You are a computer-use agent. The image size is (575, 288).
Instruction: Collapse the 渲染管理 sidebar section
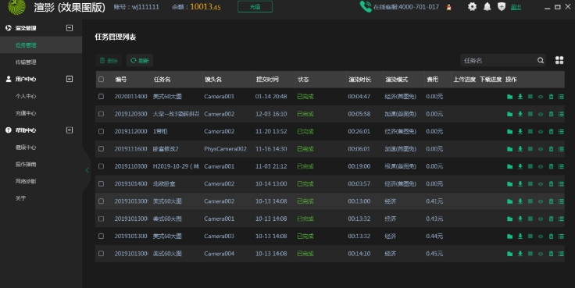(x=70, y=28)
